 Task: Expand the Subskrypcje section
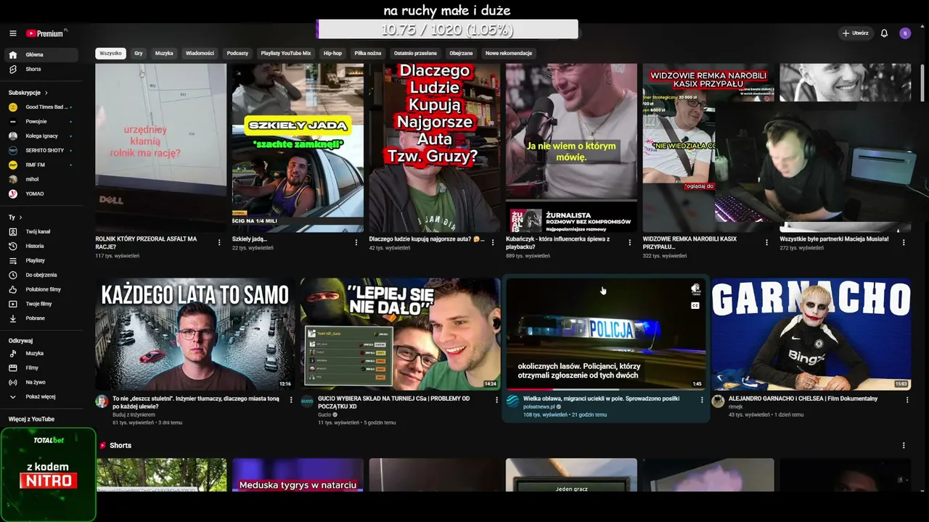[28, 93]
